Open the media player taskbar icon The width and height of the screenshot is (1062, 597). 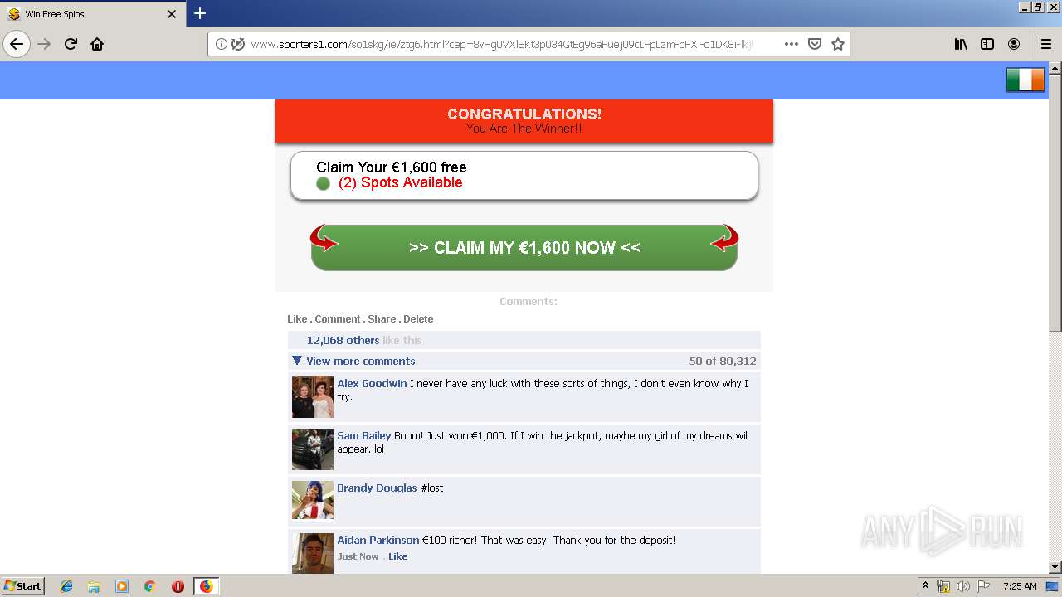click(x=122, y=586)
